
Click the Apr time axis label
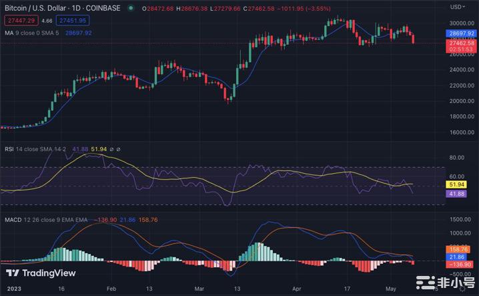pos(297,289)
